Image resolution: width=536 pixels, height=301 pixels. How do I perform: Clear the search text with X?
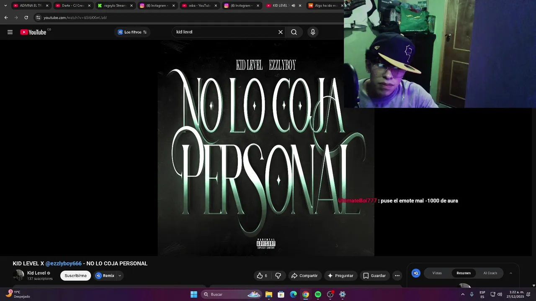point(281,32)
